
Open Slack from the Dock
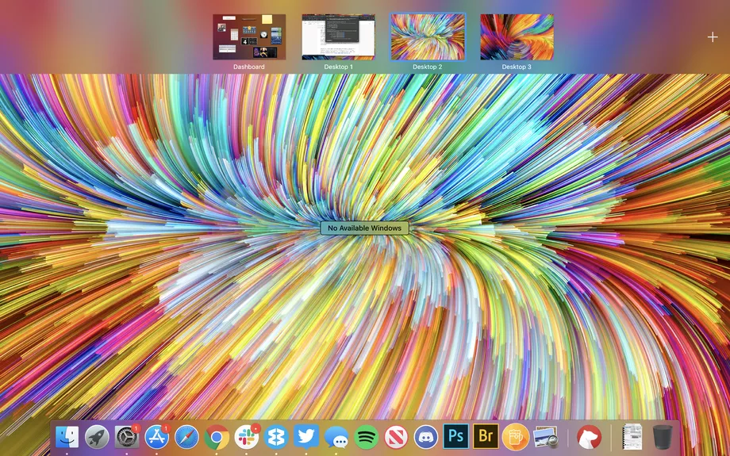(x=247, y=436)
